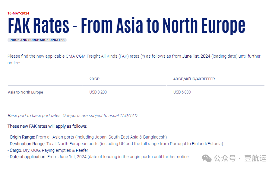
Task: Select the 20'GP column header
Action: point(94,79)
